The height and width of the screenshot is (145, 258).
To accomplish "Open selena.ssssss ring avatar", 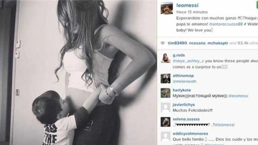I will tap(166, 122).
